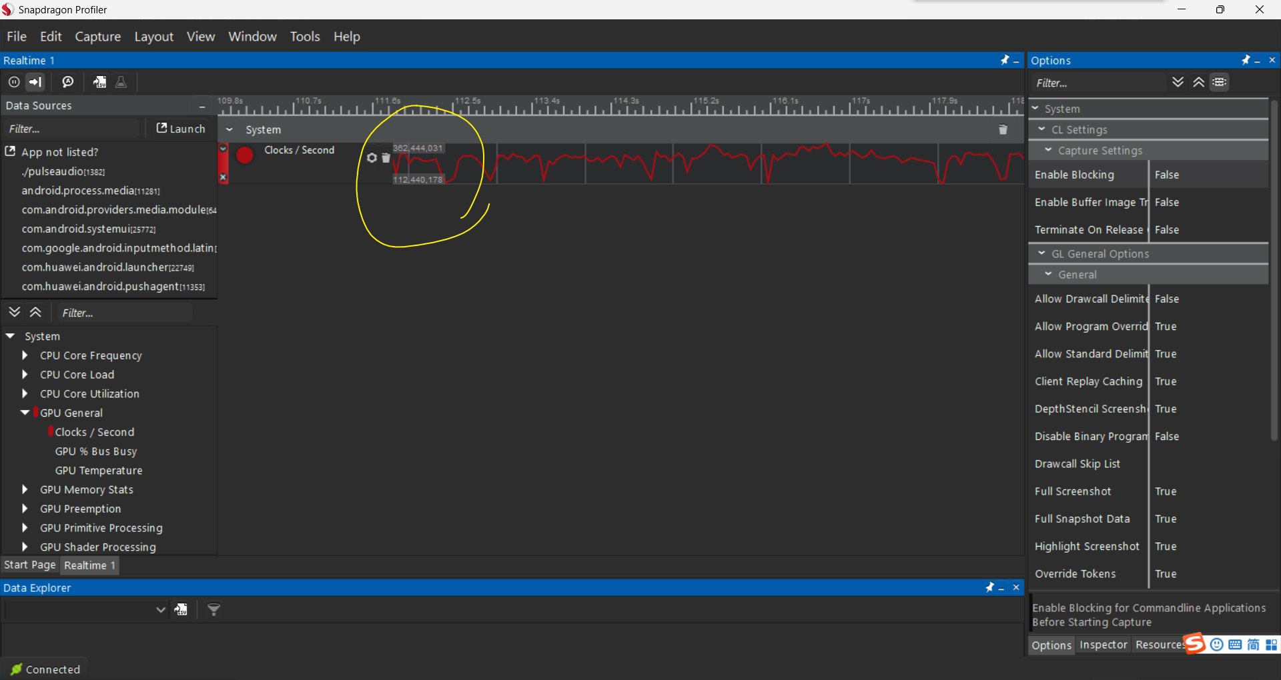
Task: Click the Options panel vertical scrollbar
Action: (x=1274, y=270)
